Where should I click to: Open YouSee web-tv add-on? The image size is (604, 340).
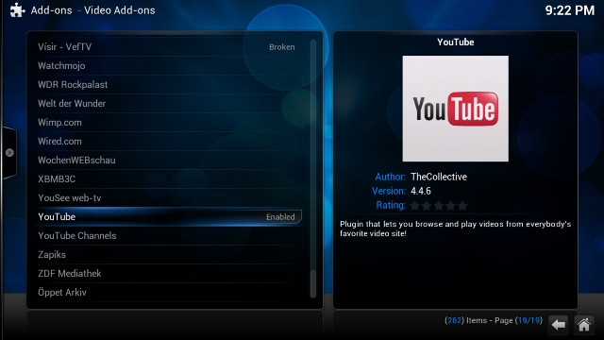(x=170, y=197)
